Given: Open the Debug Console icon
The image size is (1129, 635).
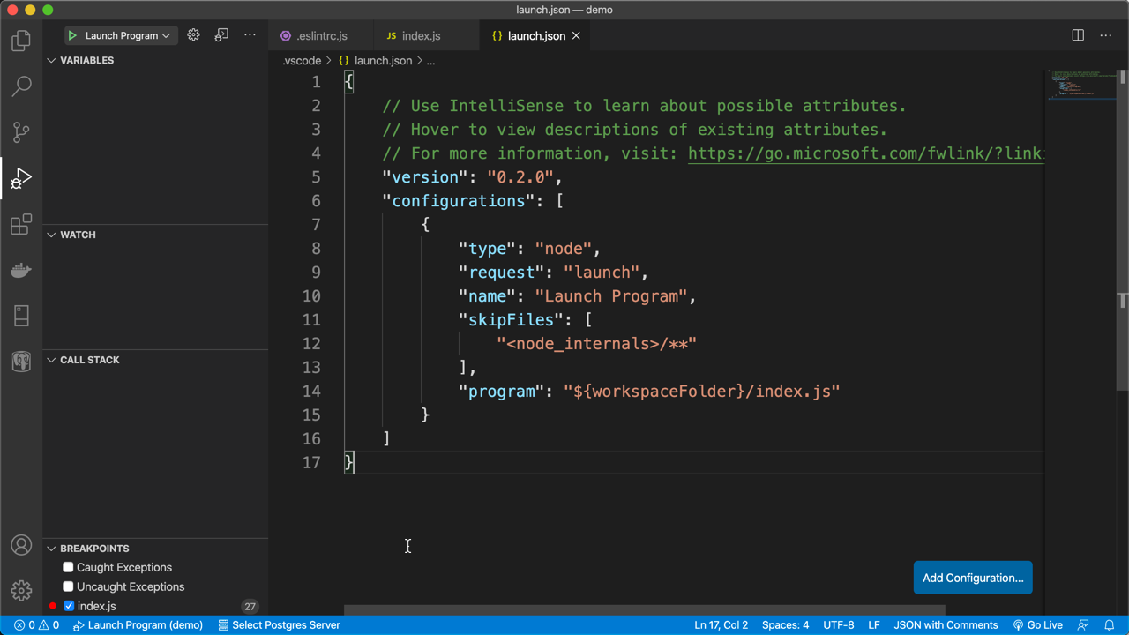Looking at the screenshot, I should (x=221, y=35).
